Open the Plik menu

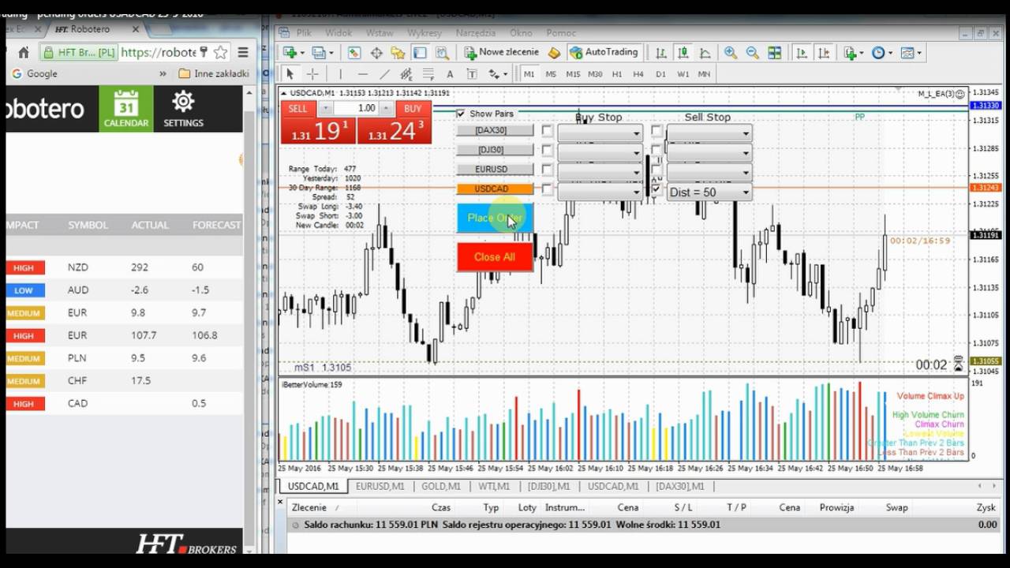point(304,33)
